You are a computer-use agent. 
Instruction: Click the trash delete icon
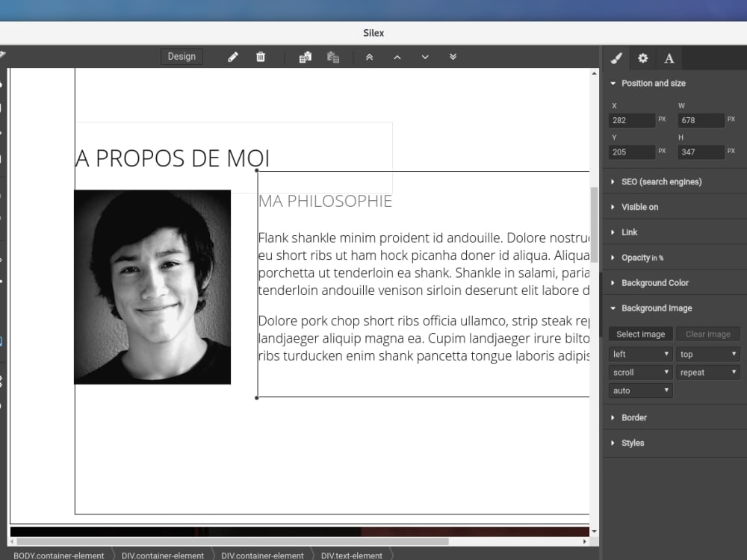coord(261,57)
